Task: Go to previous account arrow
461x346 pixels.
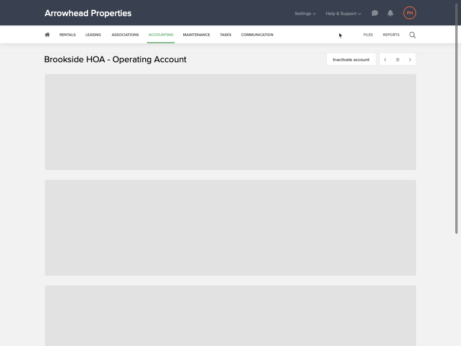Action: (385, 59)
